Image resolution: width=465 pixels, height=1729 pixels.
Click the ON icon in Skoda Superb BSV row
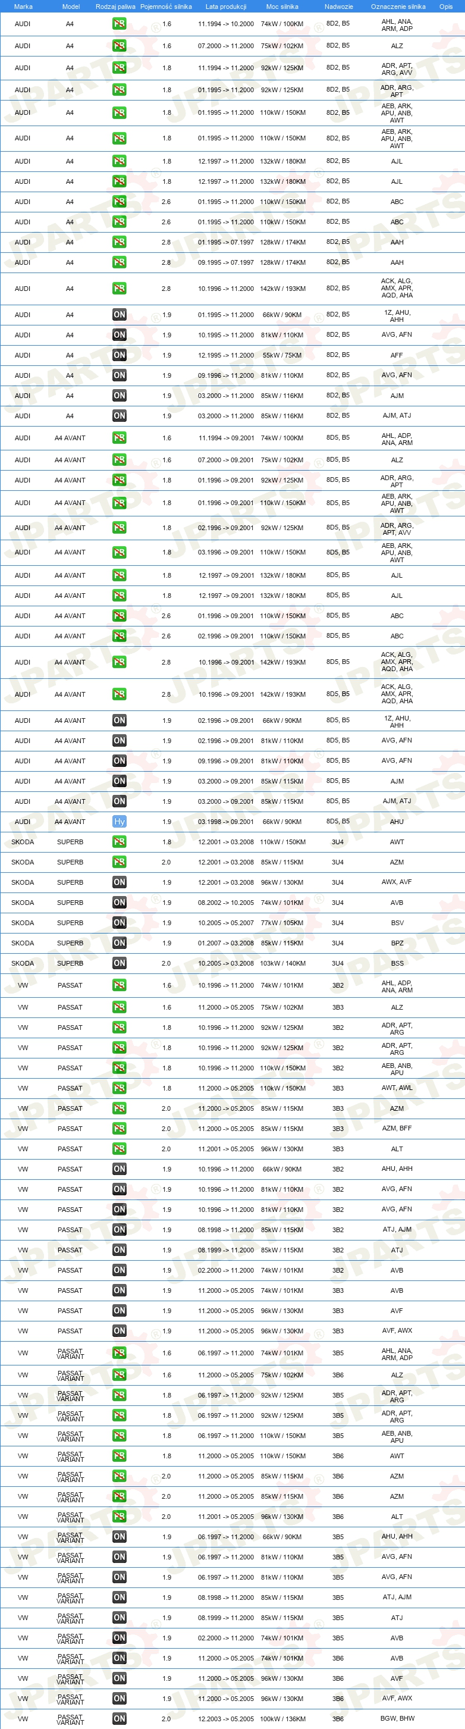120,923
